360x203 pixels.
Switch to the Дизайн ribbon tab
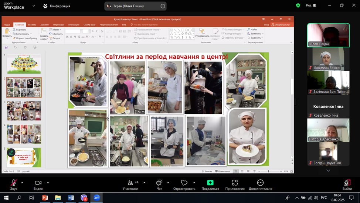tap(45, 24)
